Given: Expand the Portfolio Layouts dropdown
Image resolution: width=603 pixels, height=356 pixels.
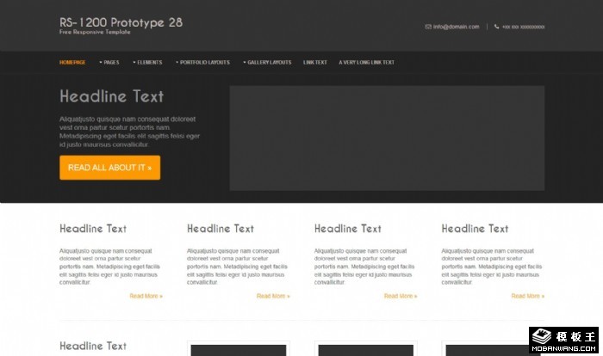Looking at the screenshot, I should 203,63.
